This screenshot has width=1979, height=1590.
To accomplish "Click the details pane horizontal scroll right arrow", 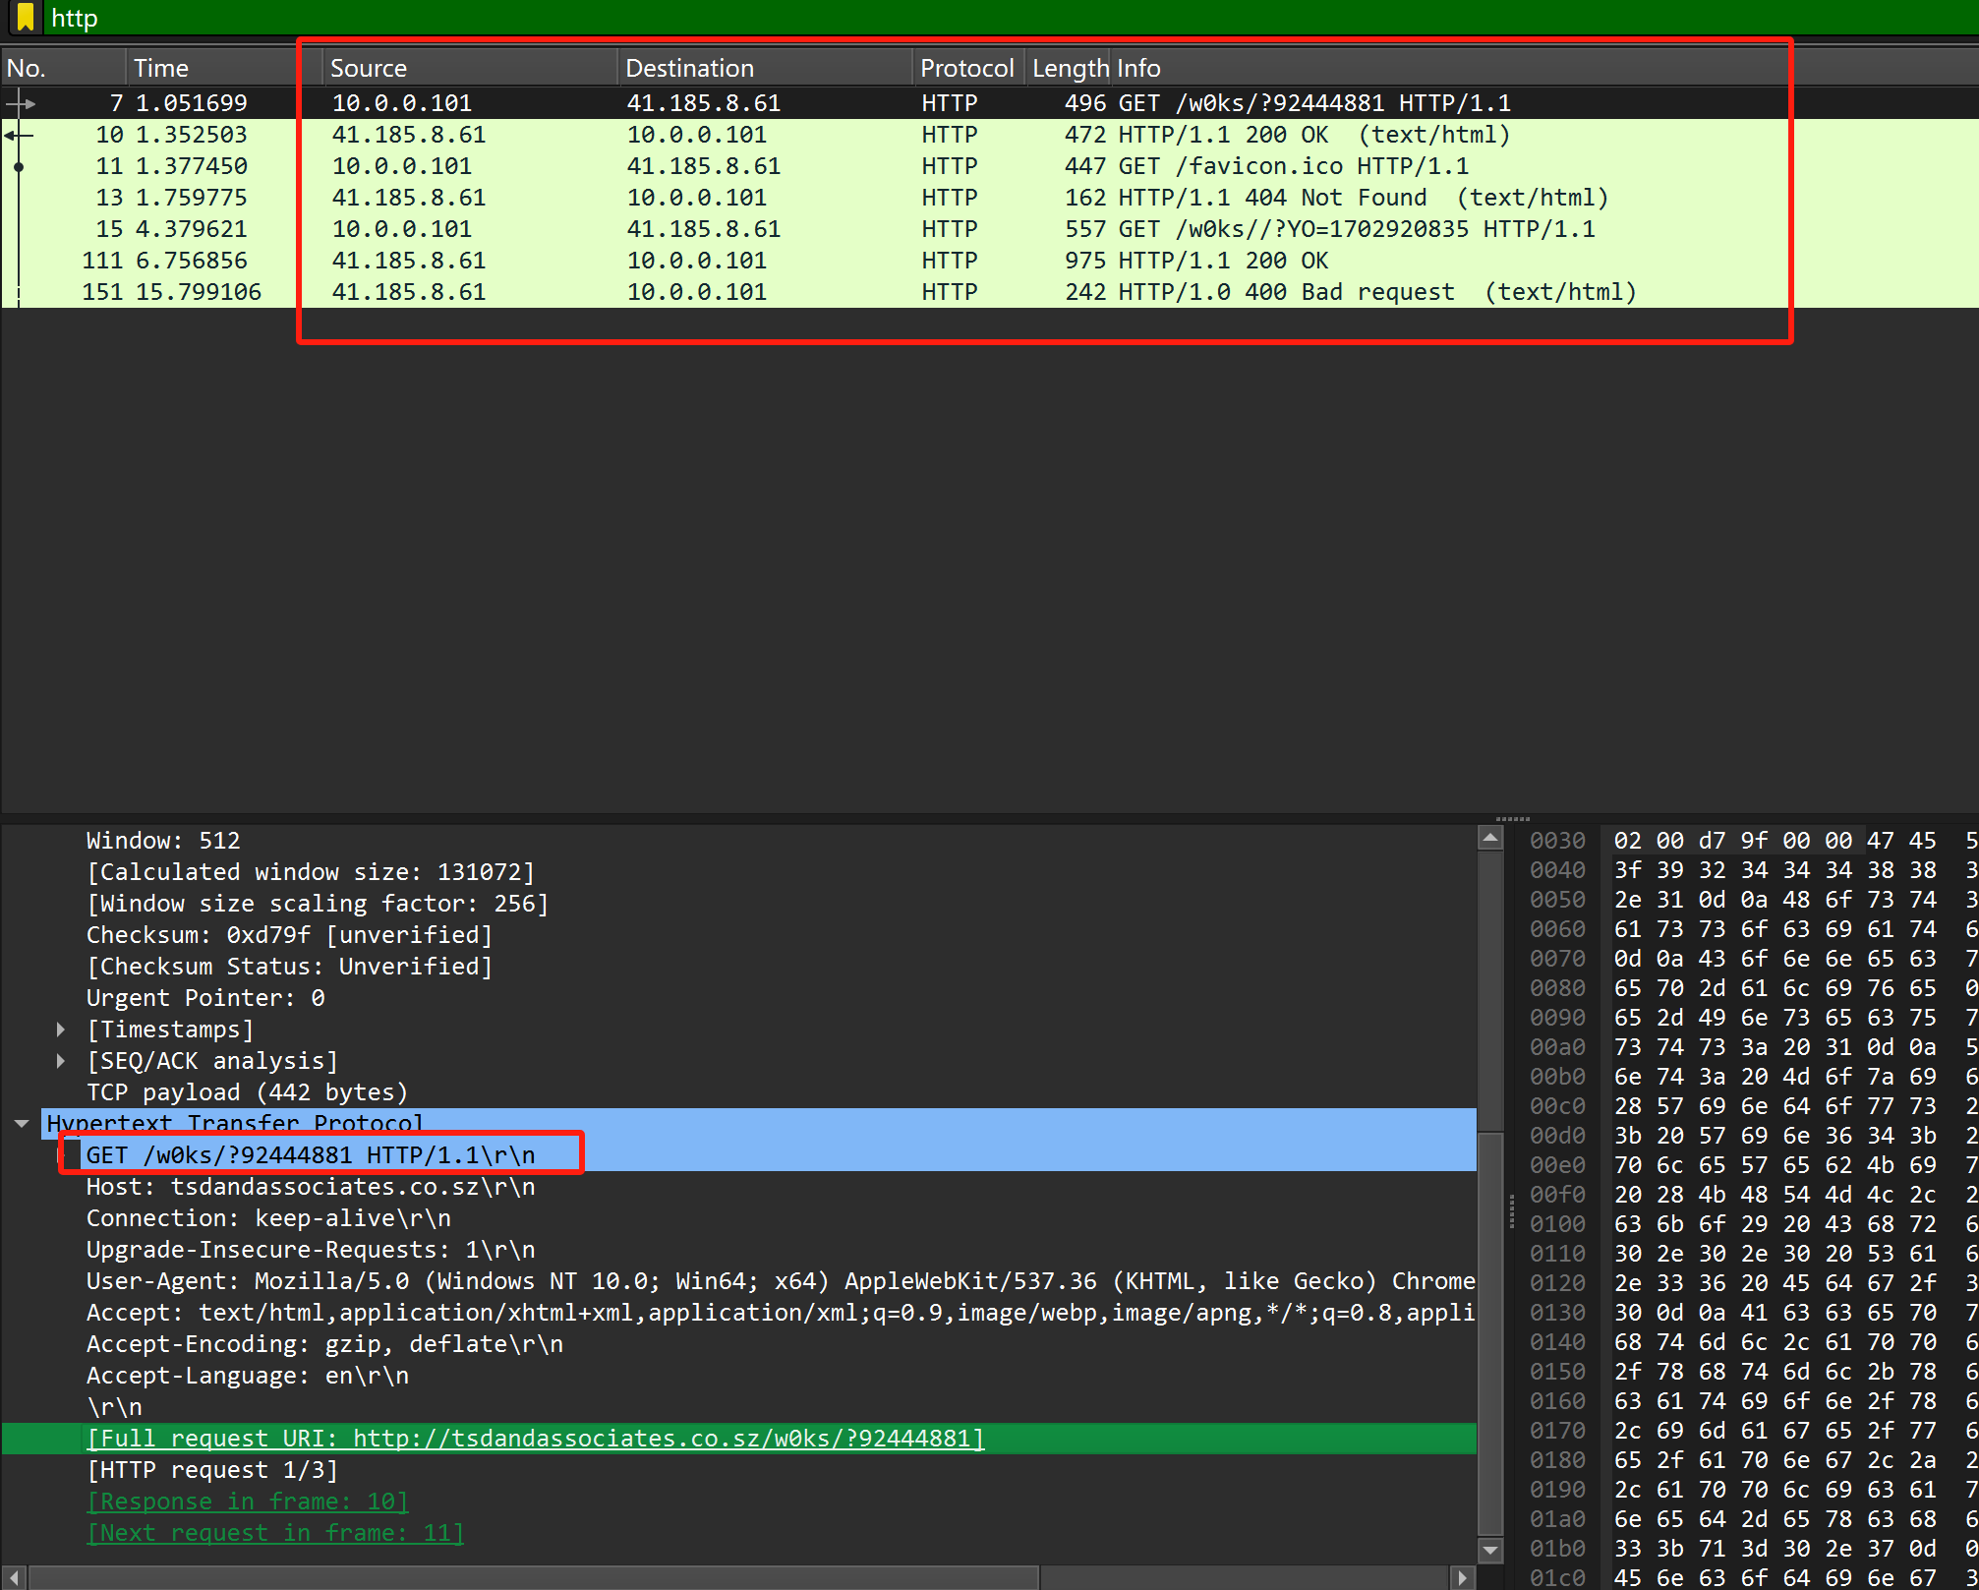I will [x=1463, y=1577].
